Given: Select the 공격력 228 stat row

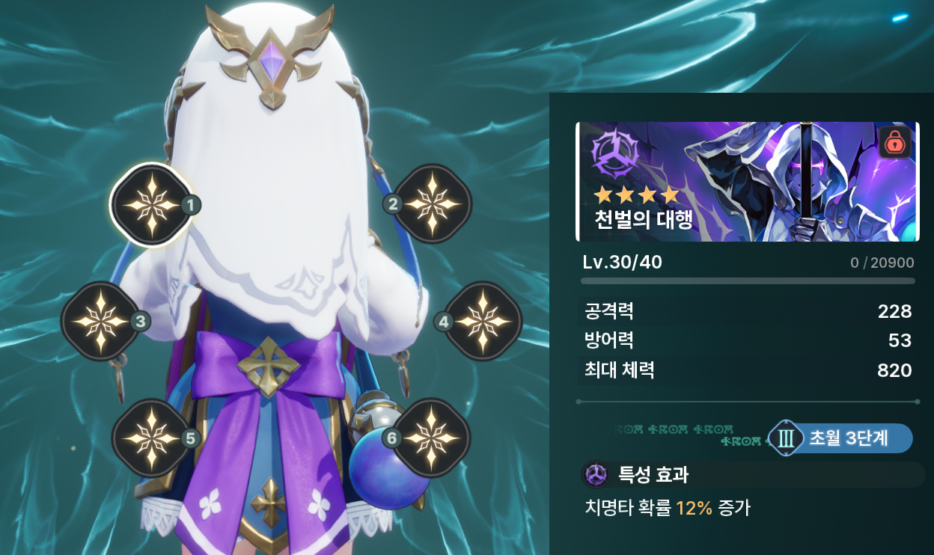Looking at the screenshot, I should pyautogui.click(x=748, y=311).
